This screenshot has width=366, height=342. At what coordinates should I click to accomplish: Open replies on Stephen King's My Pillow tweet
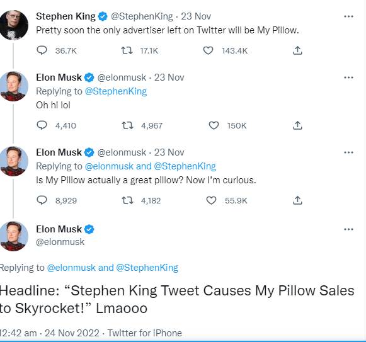click(x=42, y=50)
